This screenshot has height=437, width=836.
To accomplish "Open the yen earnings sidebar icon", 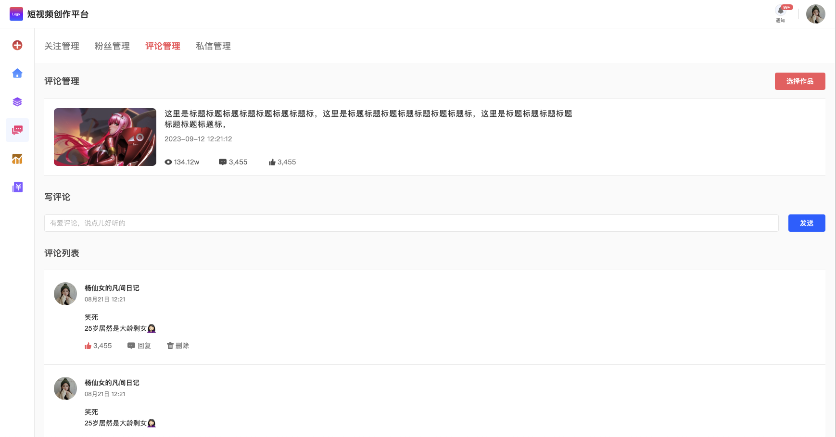I will coord(17,187).
